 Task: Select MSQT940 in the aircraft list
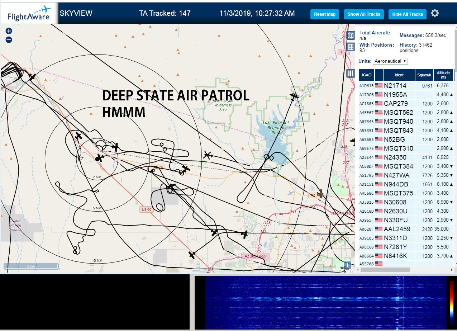click(406, 122)
